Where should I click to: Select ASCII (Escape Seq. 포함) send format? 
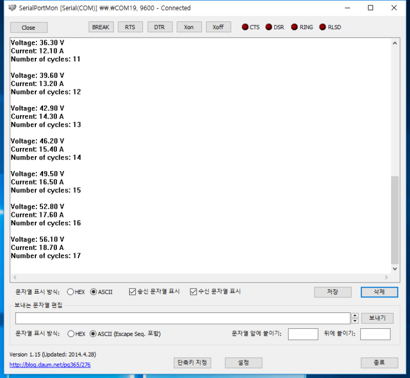(125, 334)
